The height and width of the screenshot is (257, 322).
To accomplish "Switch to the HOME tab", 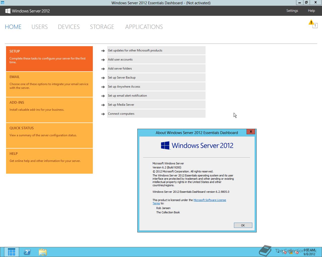I will click(13, 27).
